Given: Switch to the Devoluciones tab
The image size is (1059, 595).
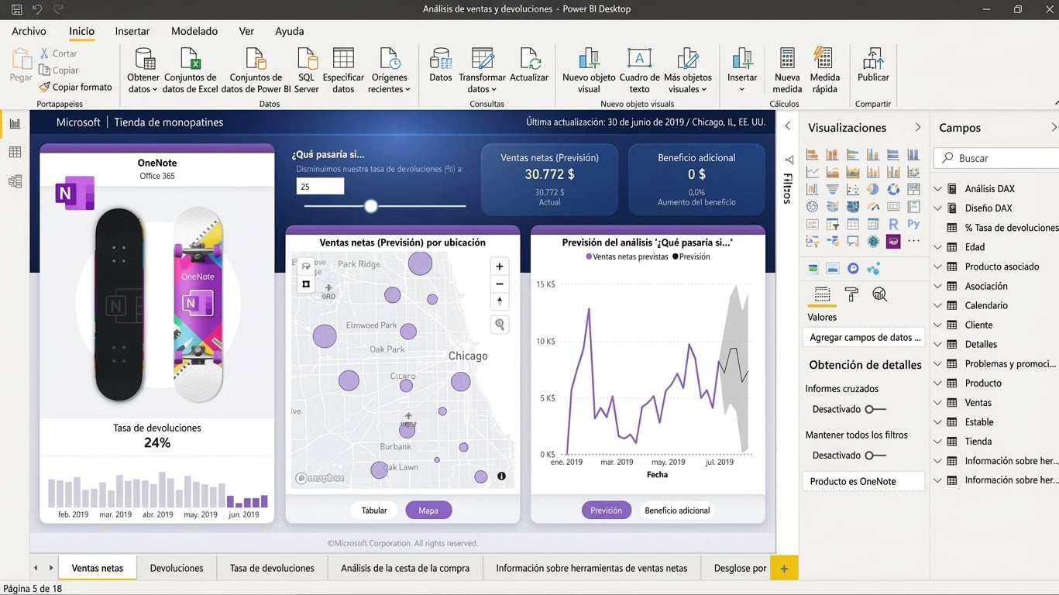Looking at the screenshot, I should click(176, 568).
